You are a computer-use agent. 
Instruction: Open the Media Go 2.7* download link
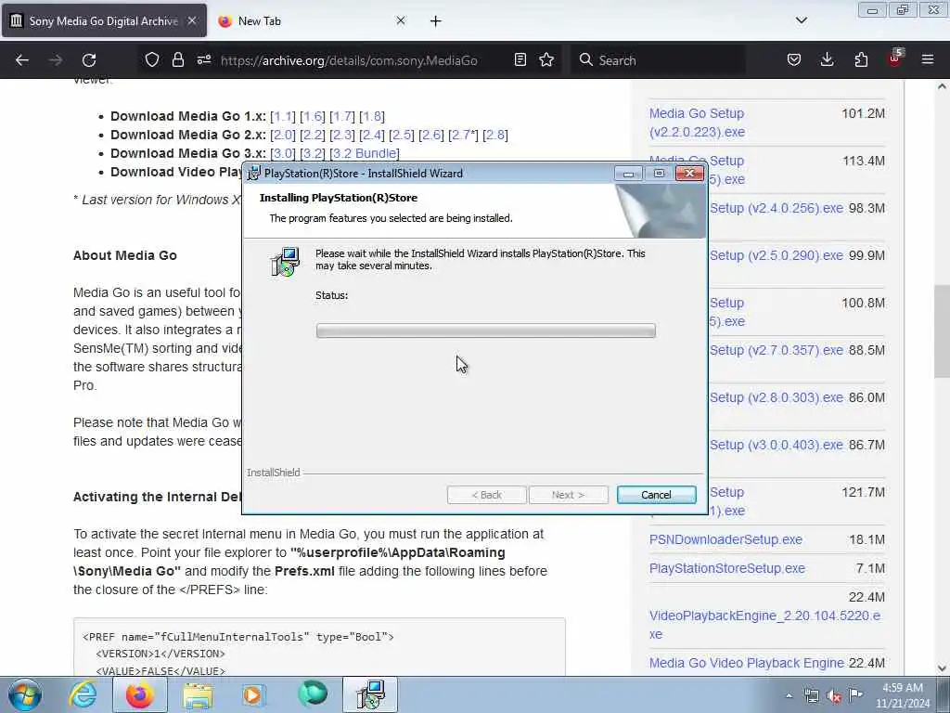coord(462,135)
